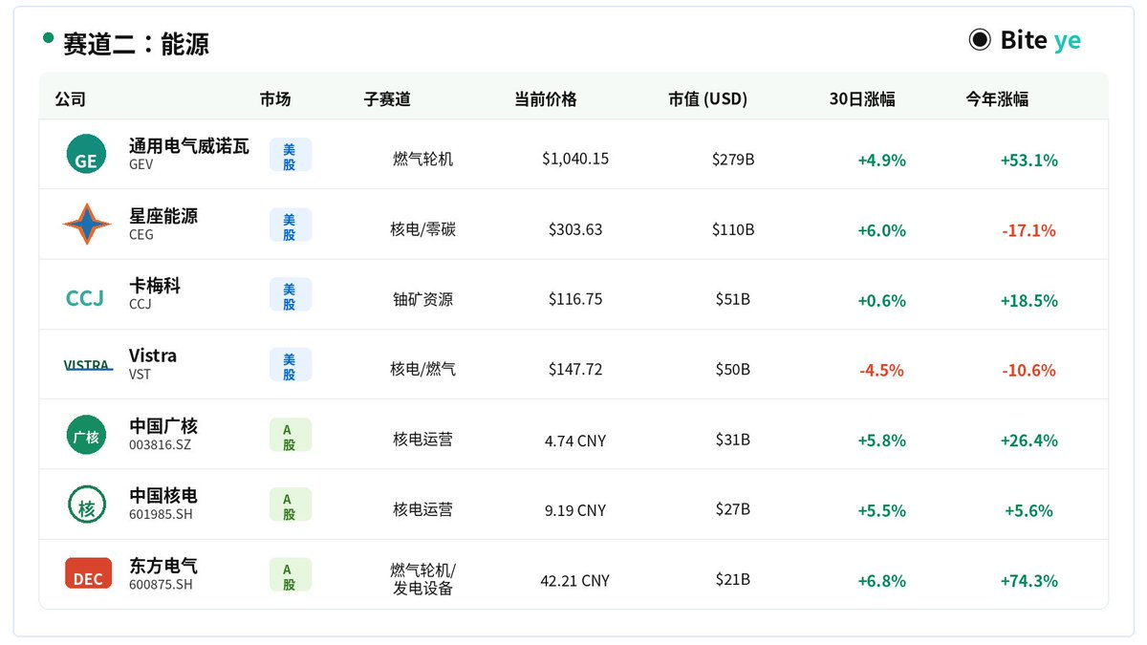Click the 公司 column header
The height and width of the screenshot is (645, 1147).
71,98
